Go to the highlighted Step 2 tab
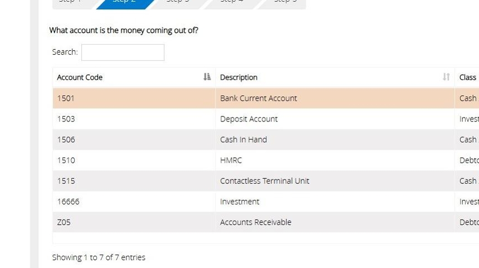The width and height of the screenshot is (479, 268). [124, 3]
